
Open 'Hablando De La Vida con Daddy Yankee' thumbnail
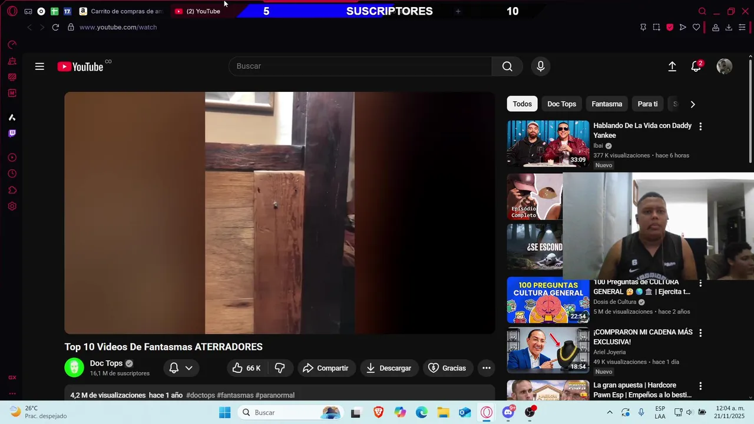tap(548, 144)
